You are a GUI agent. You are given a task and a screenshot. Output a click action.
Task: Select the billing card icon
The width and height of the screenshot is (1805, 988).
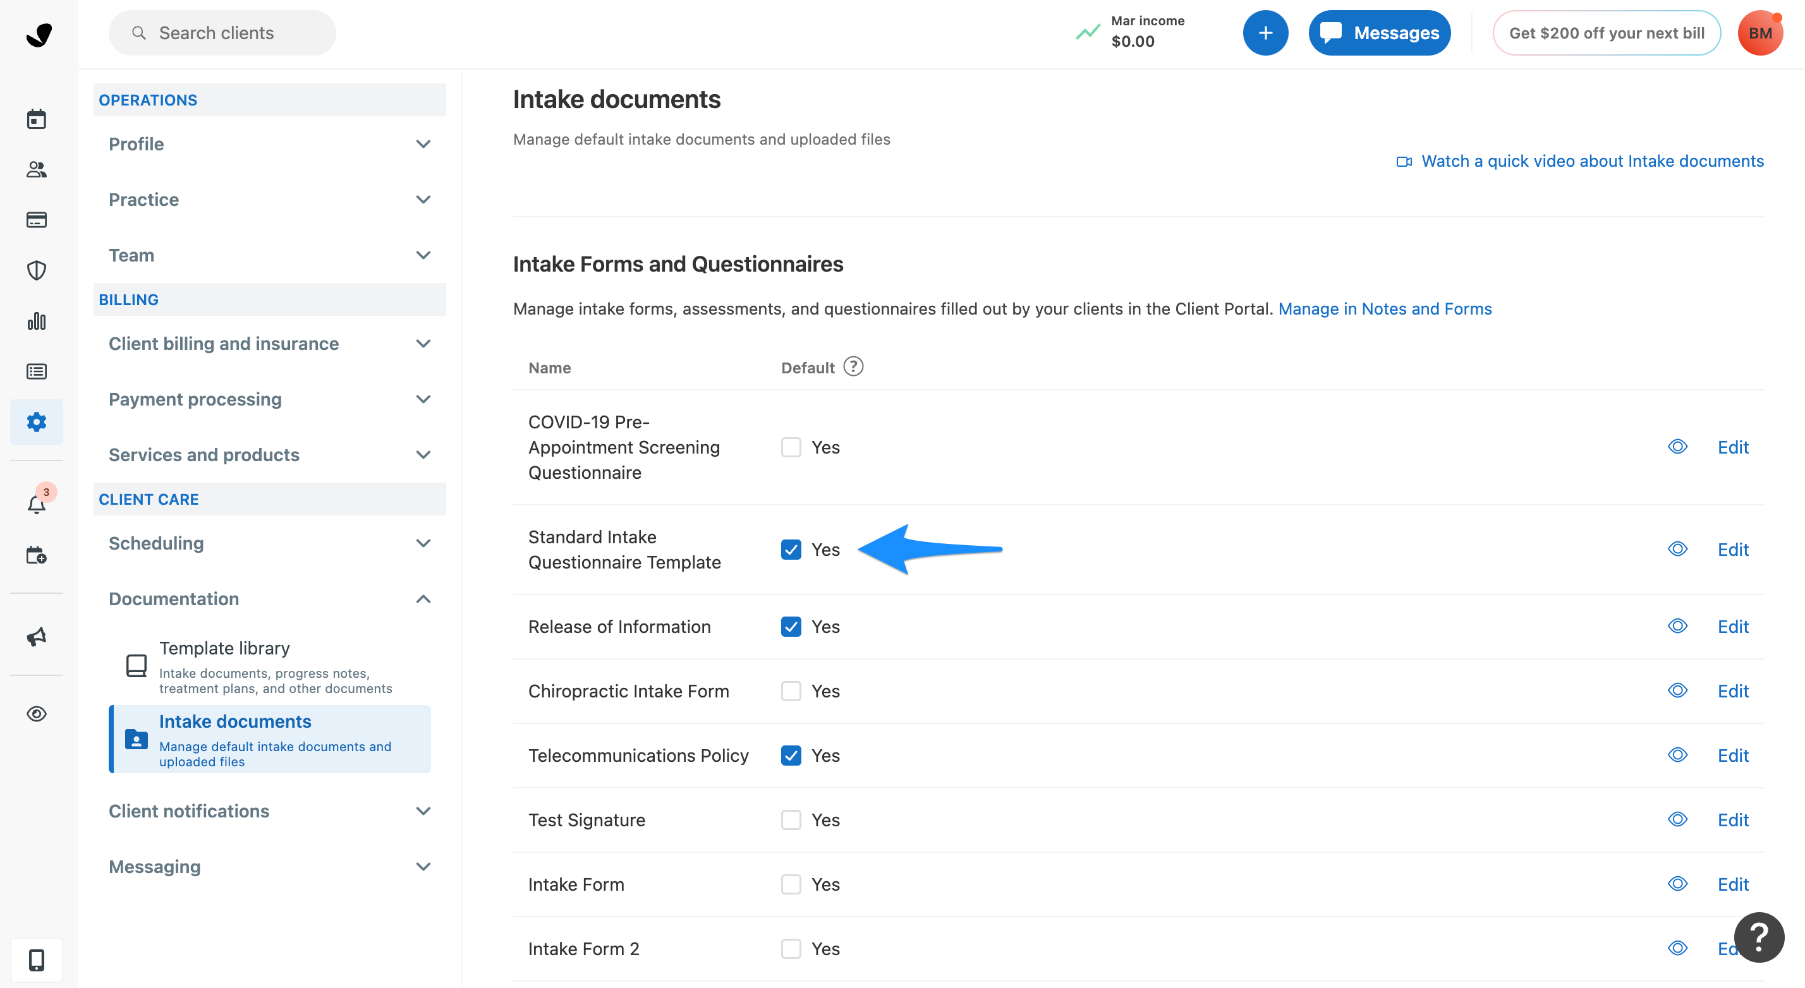pyautogui.click(x=37, y=220)
